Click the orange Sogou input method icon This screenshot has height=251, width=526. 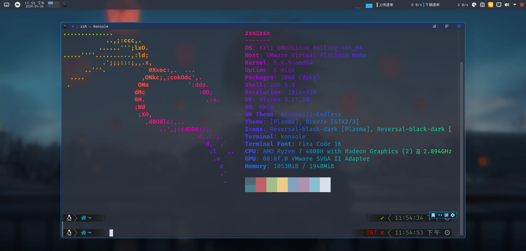491,5
